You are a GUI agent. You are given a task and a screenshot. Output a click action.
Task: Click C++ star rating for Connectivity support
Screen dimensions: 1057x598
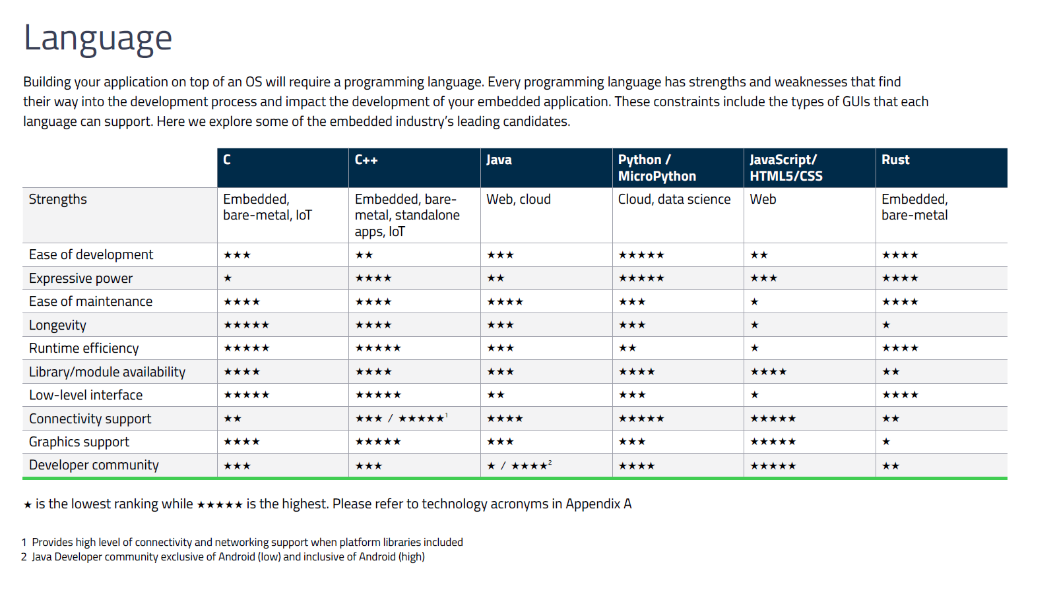click(401, 419)
